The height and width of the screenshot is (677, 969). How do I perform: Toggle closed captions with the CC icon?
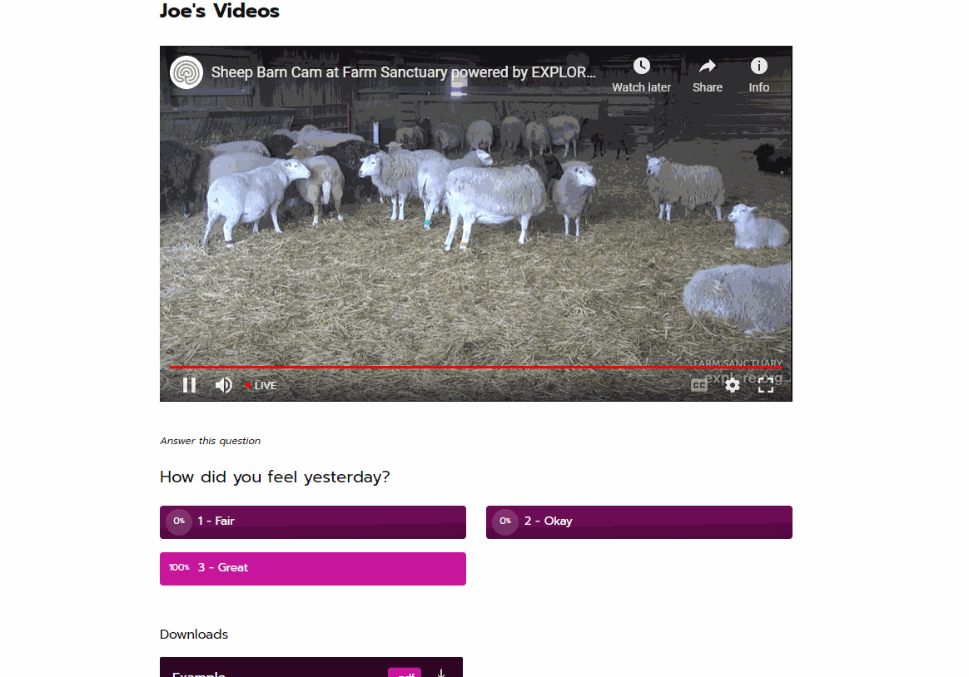(x=699, y=385)
